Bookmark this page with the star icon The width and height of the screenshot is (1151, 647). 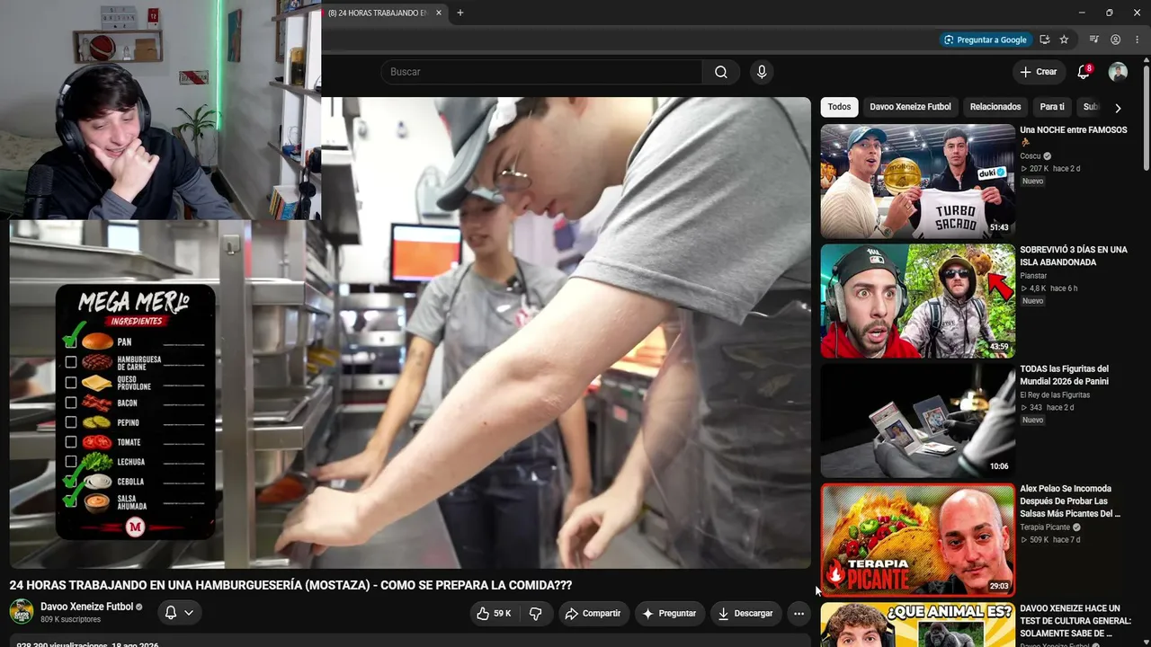pyautogui.click(x=1064, y=40)
